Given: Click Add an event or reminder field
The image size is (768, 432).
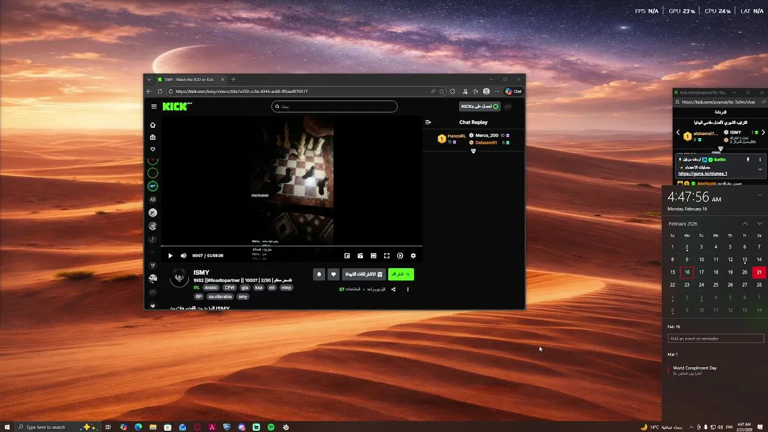Looking at the screenshot, I should point(715,338).
